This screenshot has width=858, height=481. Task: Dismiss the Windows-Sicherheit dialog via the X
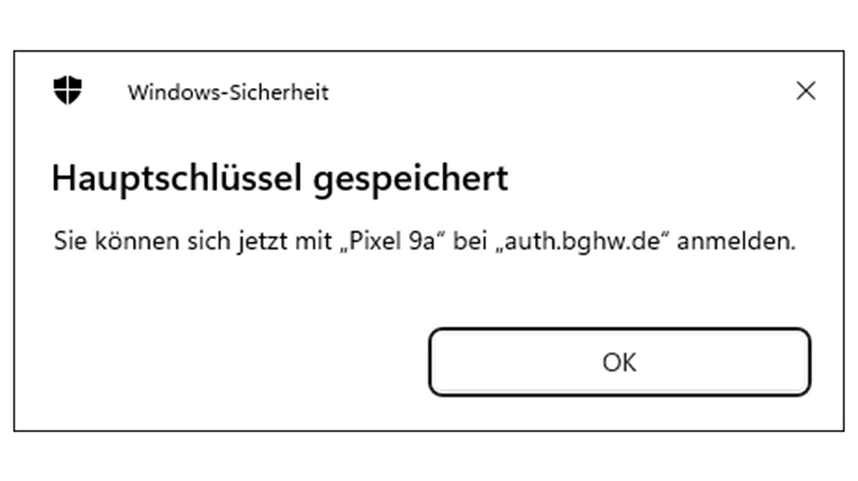coord(805,90)
